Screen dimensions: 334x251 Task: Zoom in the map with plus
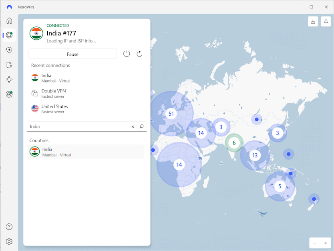coord(325,243)
